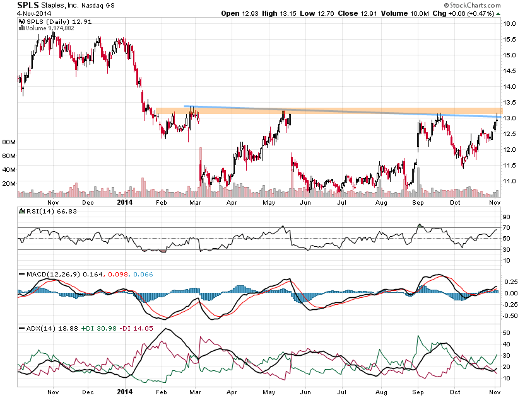This screenshot has height=398, width=525.
Task: Click the Dec label under the ADX panel
Action: (x=88, y=392)
